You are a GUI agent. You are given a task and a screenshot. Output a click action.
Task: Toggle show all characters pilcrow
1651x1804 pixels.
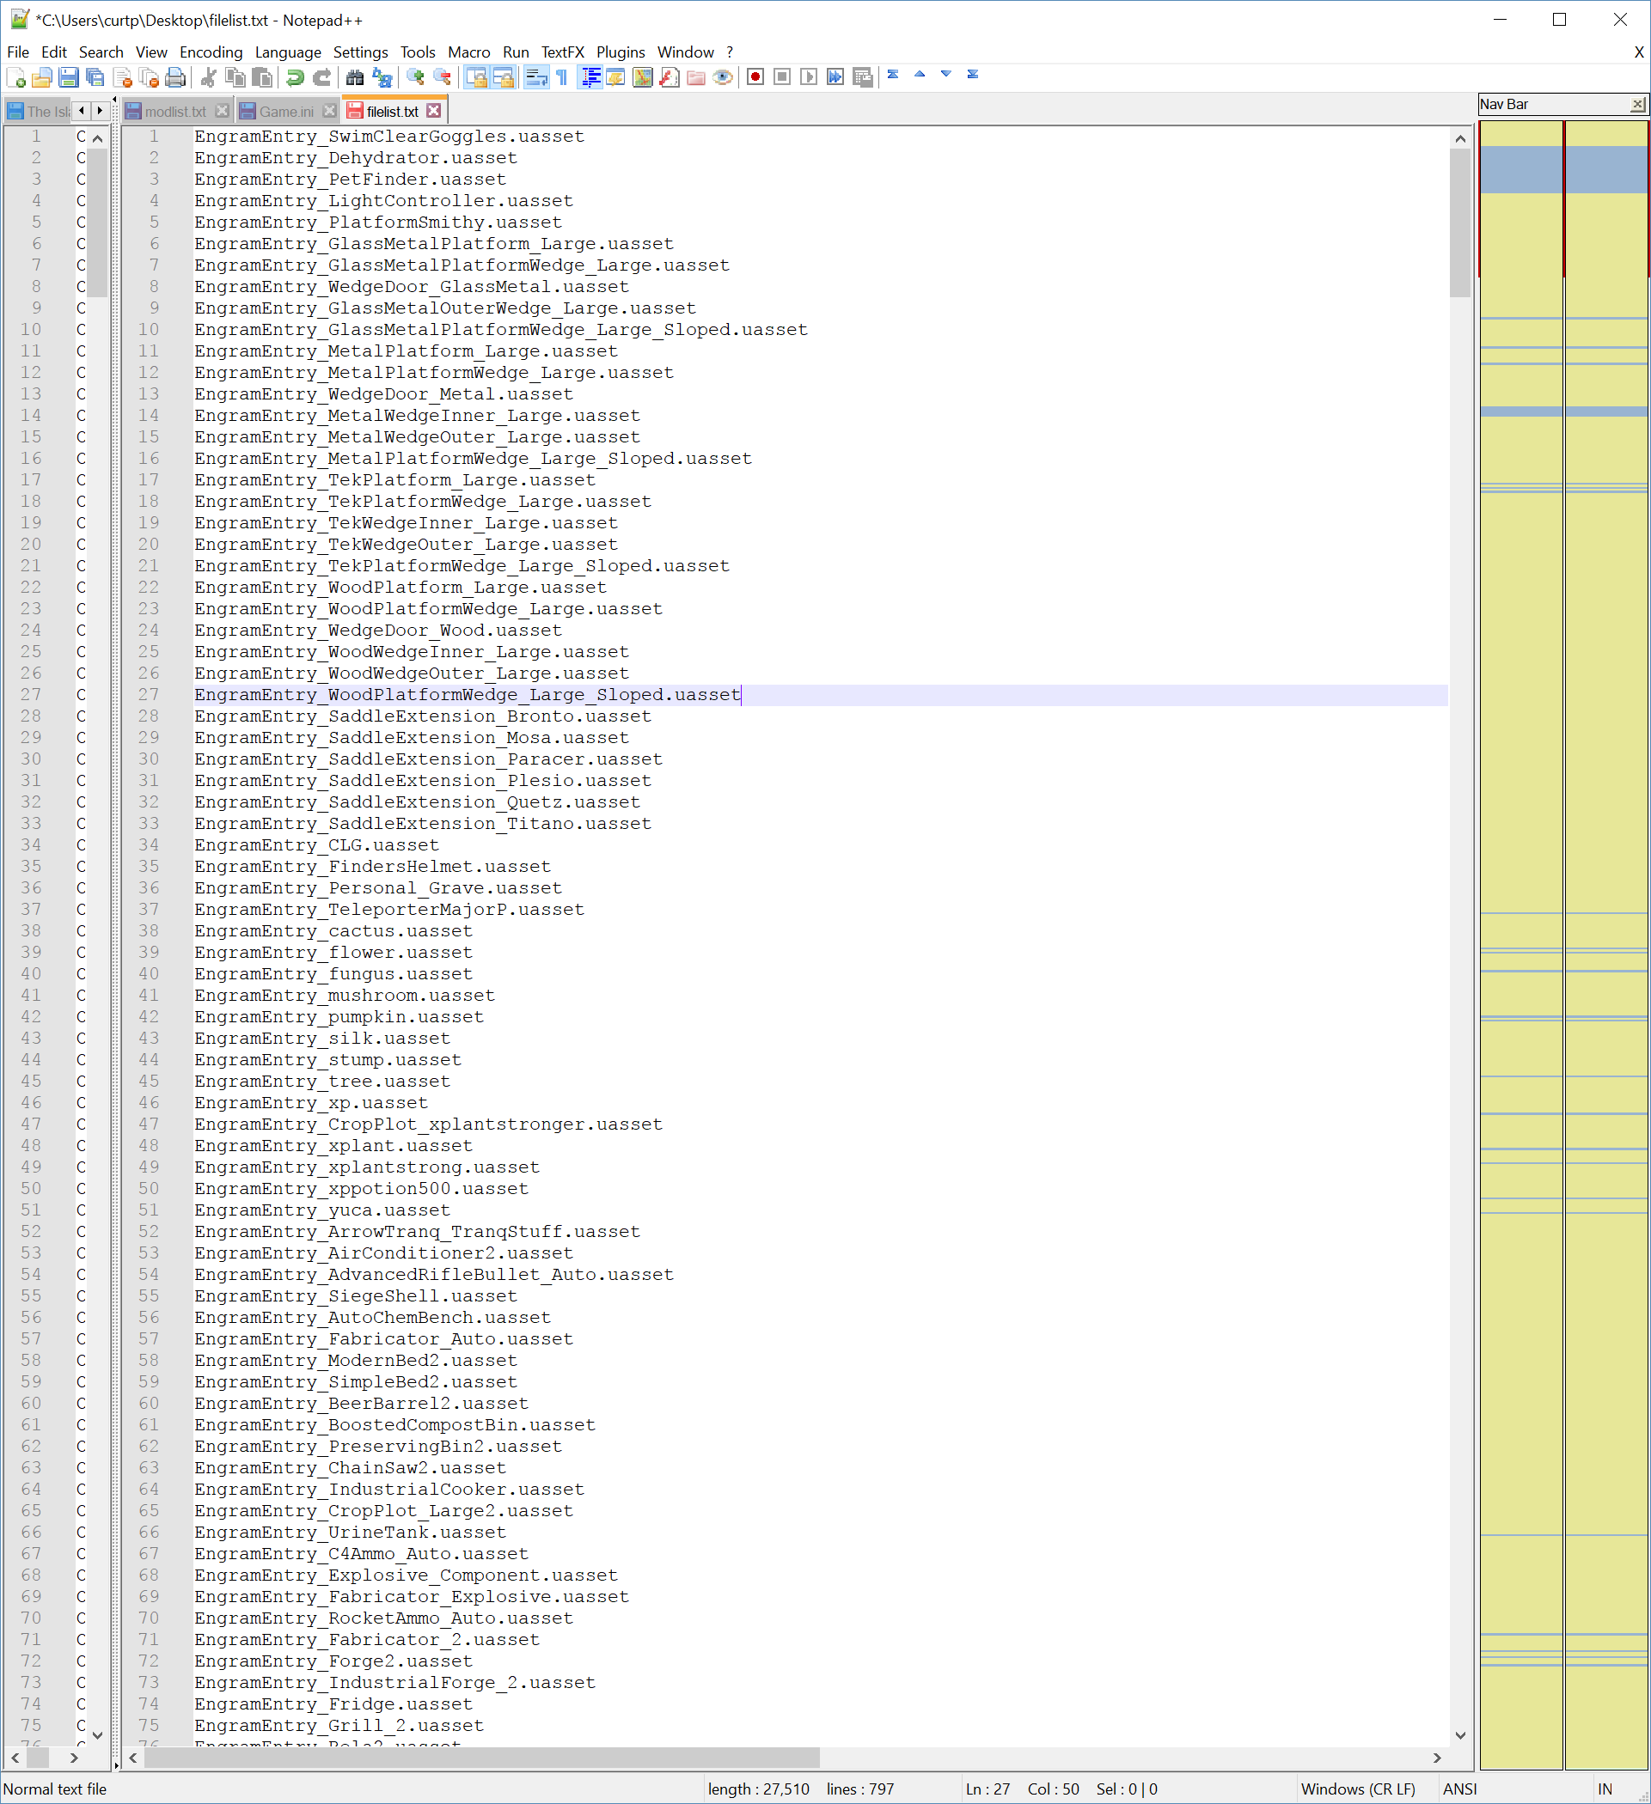click(x=562, y=77)
